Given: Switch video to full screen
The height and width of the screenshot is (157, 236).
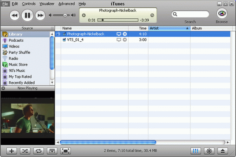Looking at the screenshot, I should coord(66,151).
